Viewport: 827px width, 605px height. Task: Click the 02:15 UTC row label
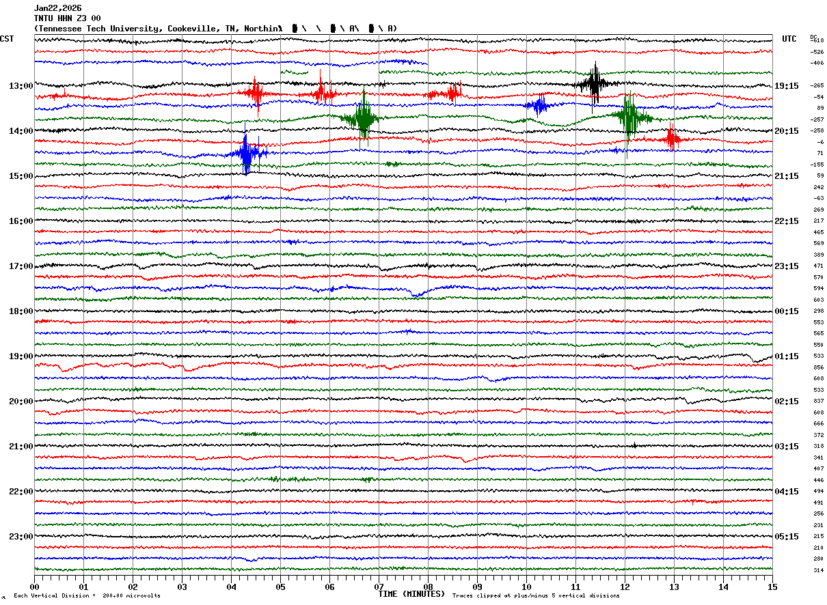click(x=787, y=402)
